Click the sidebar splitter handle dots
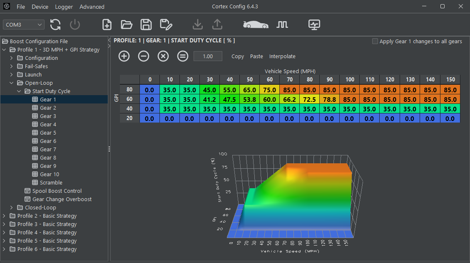470x263 pixels. pyautogui.click(x=109, y=149)
